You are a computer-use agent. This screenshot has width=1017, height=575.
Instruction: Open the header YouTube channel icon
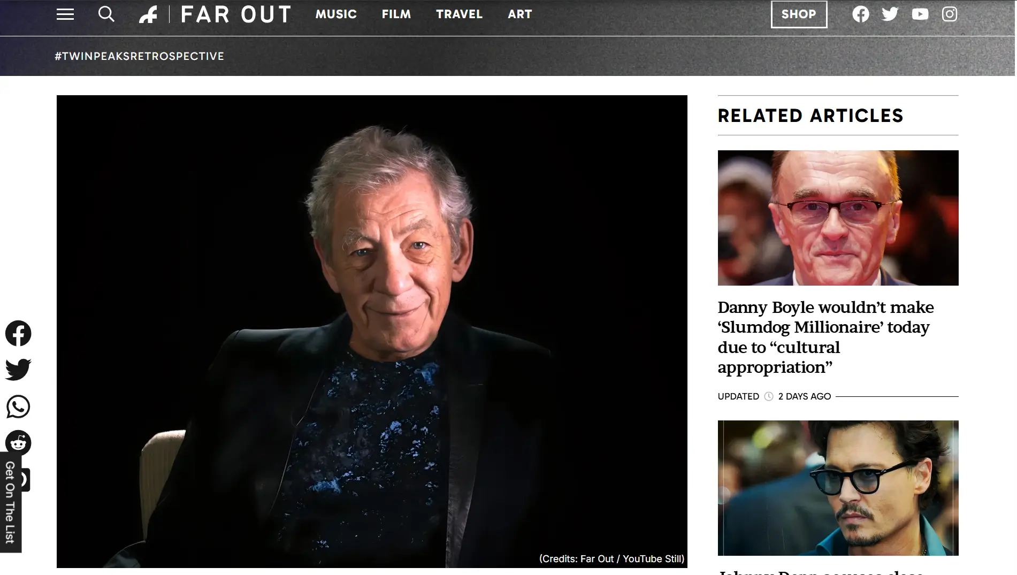920,14
